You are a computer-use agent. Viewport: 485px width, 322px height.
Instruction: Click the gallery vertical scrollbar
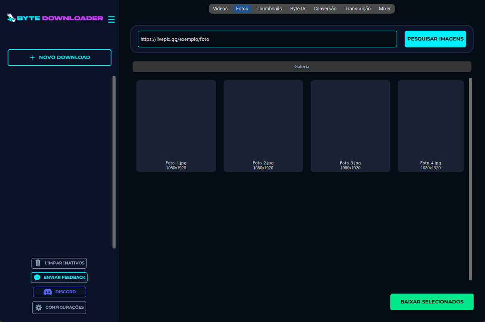470,179
